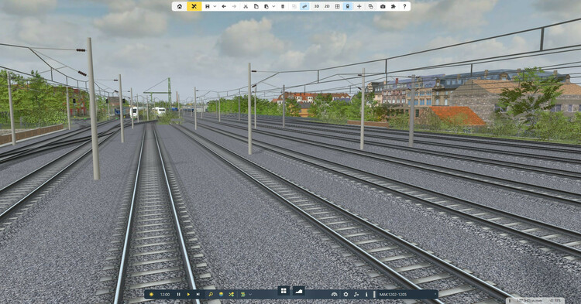Toggle the highlighted link chain option
The height and width of the screenshot is (304, 581).
[x=304, y=6]
